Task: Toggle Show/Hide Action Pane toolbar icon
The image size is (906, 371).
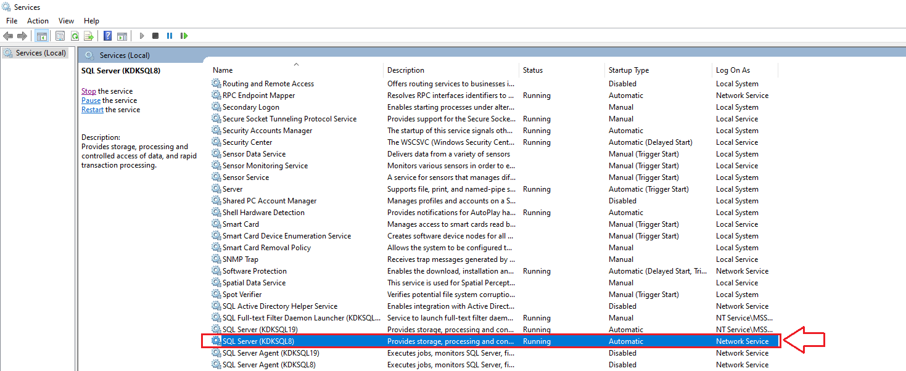Action: point(122,36)
